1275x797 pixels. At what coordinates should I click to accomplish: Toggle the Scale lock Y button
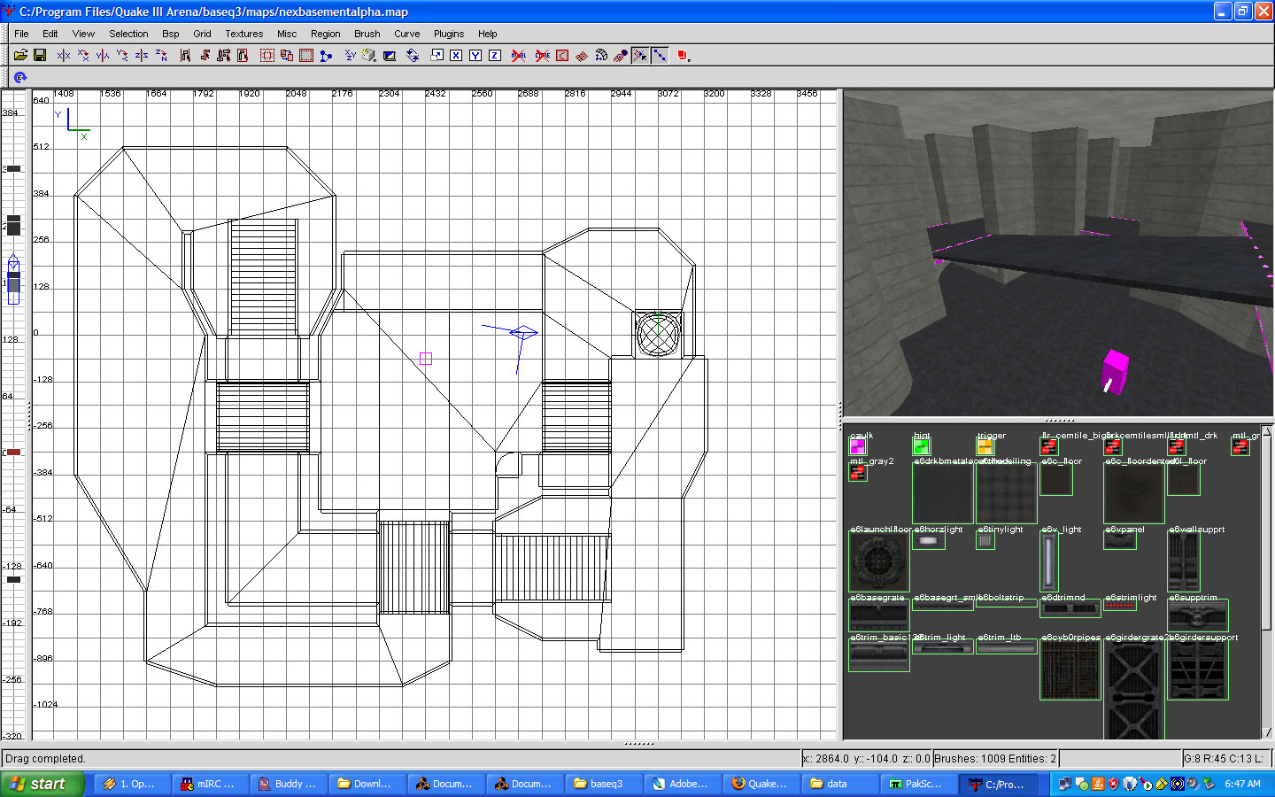click(x=475, y=55)
